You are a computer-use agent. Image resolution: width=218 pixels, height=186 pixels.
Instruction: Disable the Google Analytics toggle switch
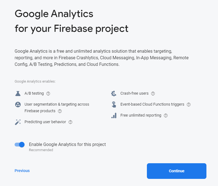(x=20, y=145)
